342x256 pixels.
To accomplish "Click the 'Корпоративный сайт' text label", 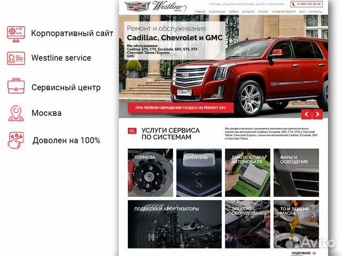I will [72, 33].
